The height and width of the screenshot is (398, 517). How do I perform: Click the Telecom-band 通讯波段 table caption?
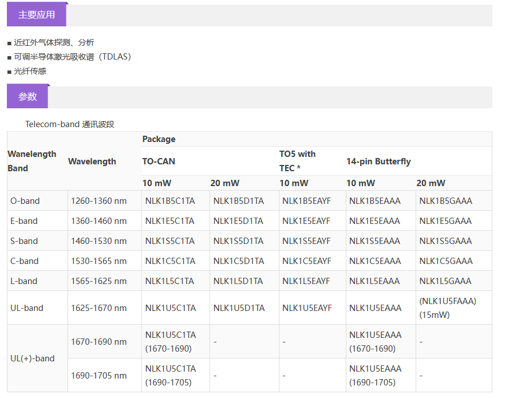point(69,124)
